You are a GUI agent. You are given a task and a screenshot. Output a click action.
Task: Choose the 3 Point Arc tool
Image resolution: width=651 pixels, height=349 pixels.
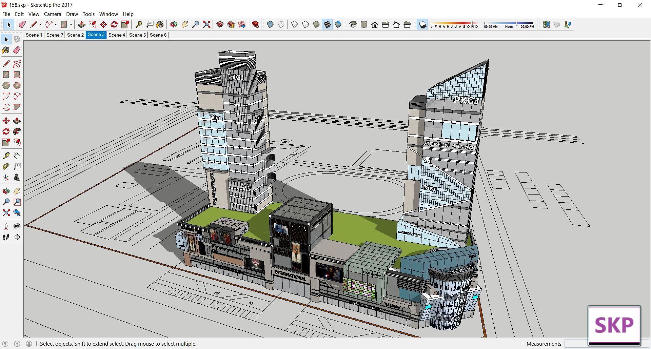[6, 107]
